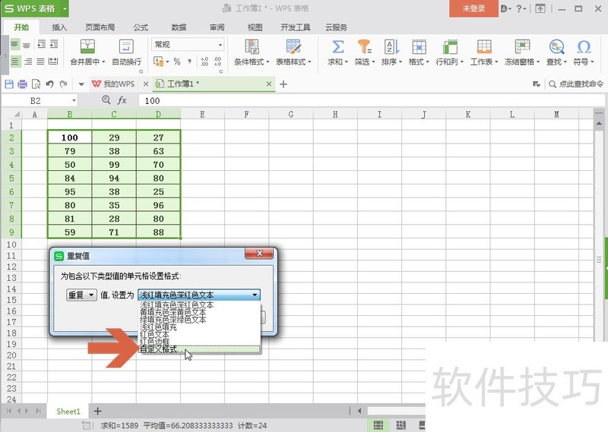Image resolution: width=608 pixels, height=432 pixels.
Task: Close the 重复值 dialog
Action: 259,254
